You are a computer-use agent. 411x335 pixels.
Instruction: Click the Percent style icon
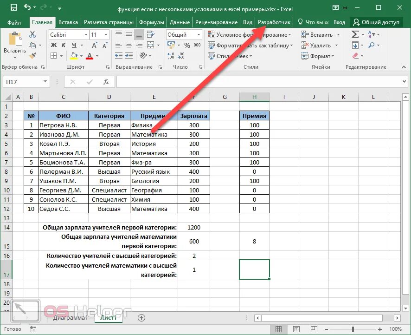(187, 45)
